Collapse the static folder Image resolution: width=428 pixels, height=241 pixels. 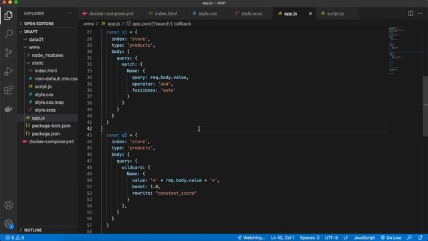pos(47,63)
